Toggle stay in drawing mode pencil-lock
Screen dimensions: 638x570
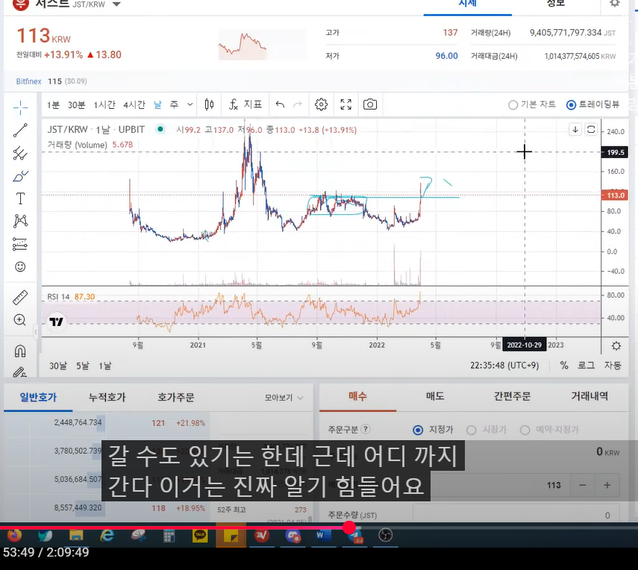coord(20,372)
